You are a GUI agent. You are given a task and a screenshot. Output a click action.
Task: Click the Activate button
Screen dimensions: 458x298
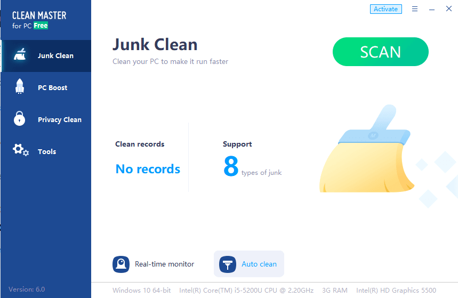[385, 9]
